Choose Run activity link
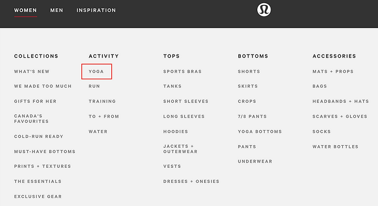The image size is (378, 206). (94, 86)
